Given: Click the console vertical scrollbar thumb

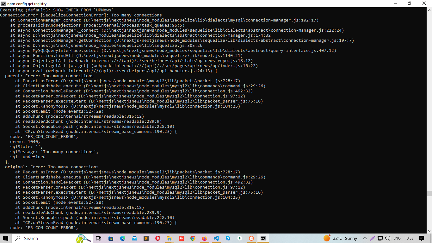Looking at the screenshot, I should (429, 193).
